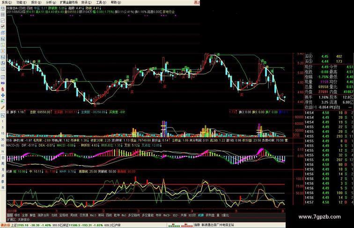Image resolution: width=354 pixels, height=228 pixels.
Task: Switch to the 全部 indicator tab
Action: (25, 215)
